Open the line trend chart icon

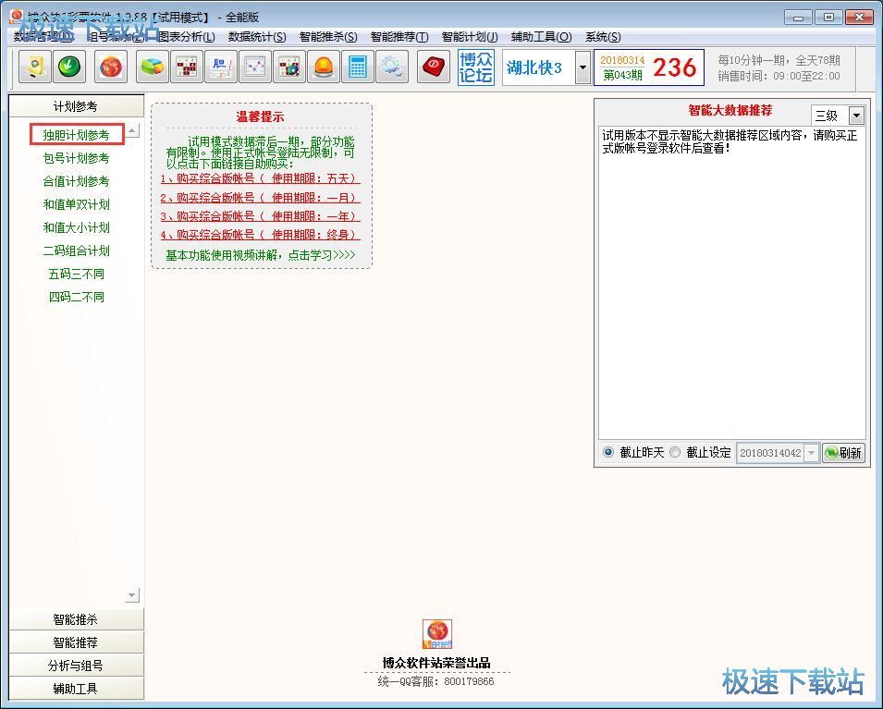tap(255, 67)
